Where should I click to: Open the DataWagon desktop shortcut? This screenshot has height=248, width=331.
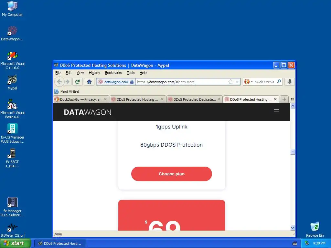click(x=12, y=33)
